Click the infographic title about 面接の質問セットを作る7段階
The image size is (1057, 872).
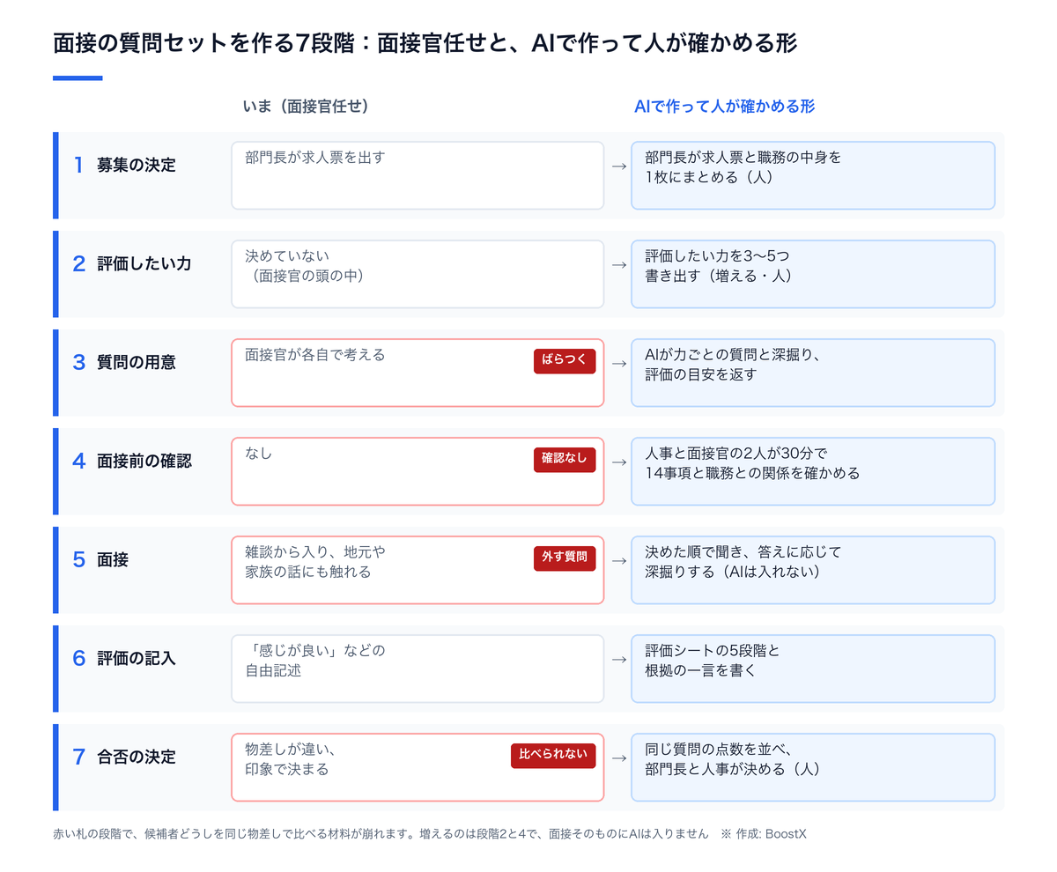(425, 44)
